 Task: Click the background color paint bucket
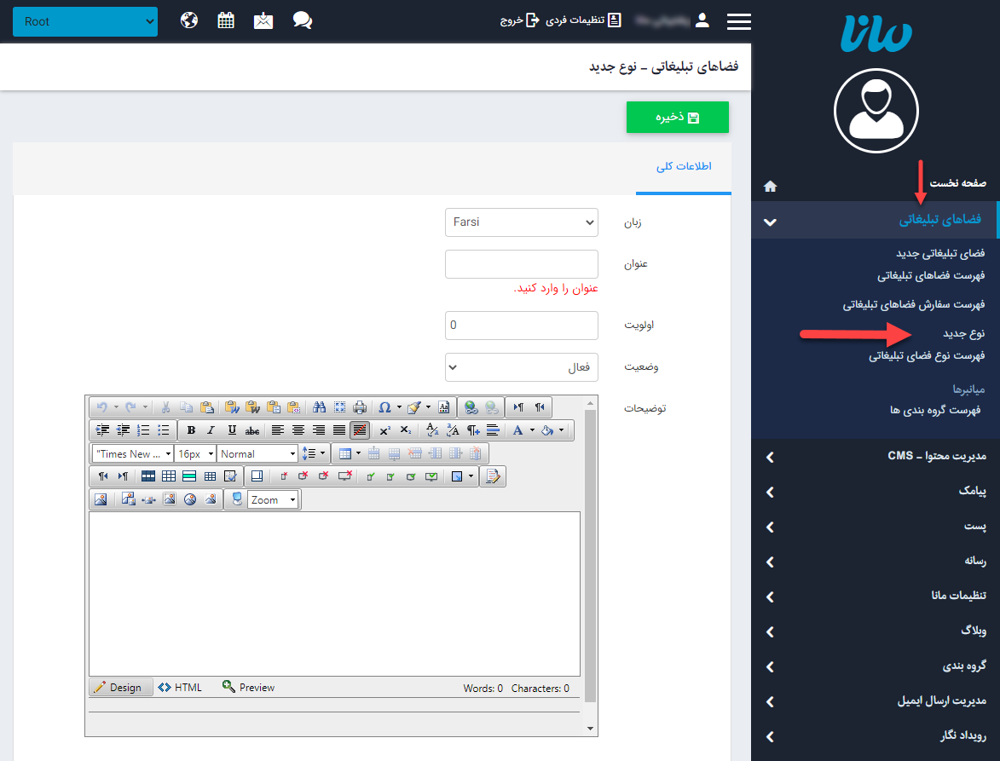coord(547,430)
